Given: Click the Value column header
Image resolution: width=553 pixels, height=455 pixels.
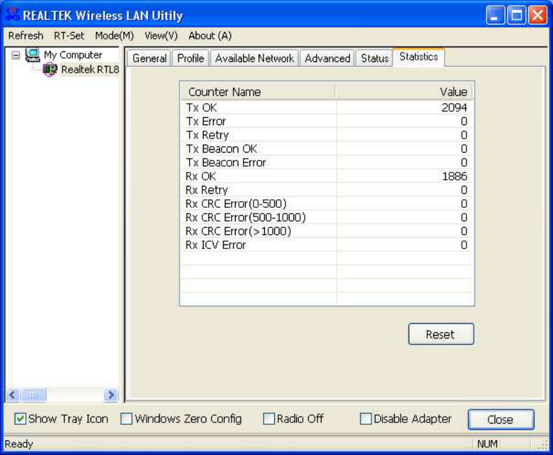Looking at the screenshot, I should [404, 92].
